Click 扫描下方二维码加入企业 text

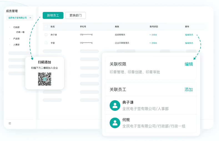tap(44, 68)
